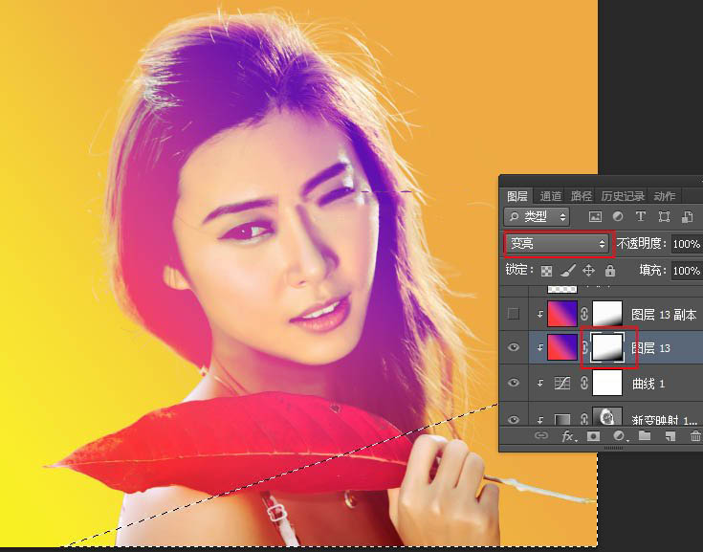Image resolution: width=703 pixels, height=552 pixels.
Task: Select white mask thumbnail of 曲线 1
Action: coord(607,383)
